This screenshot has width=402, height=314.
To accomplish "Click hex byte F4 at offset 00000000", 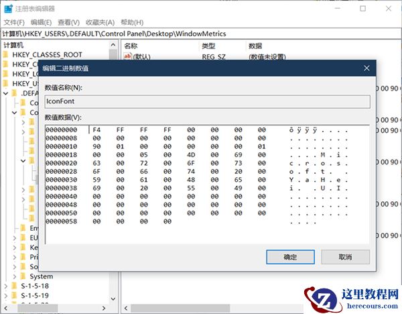I will (96, 130).
